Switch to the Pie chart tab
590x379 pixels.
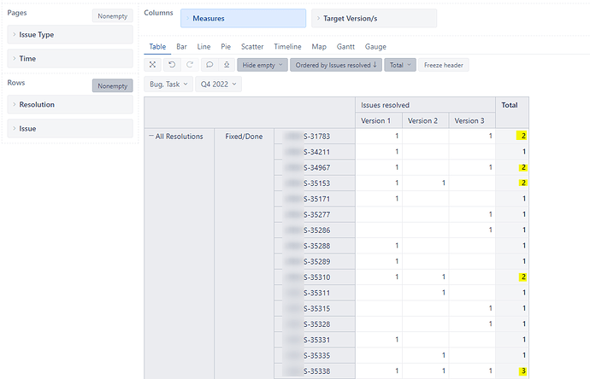click(226, 47)
